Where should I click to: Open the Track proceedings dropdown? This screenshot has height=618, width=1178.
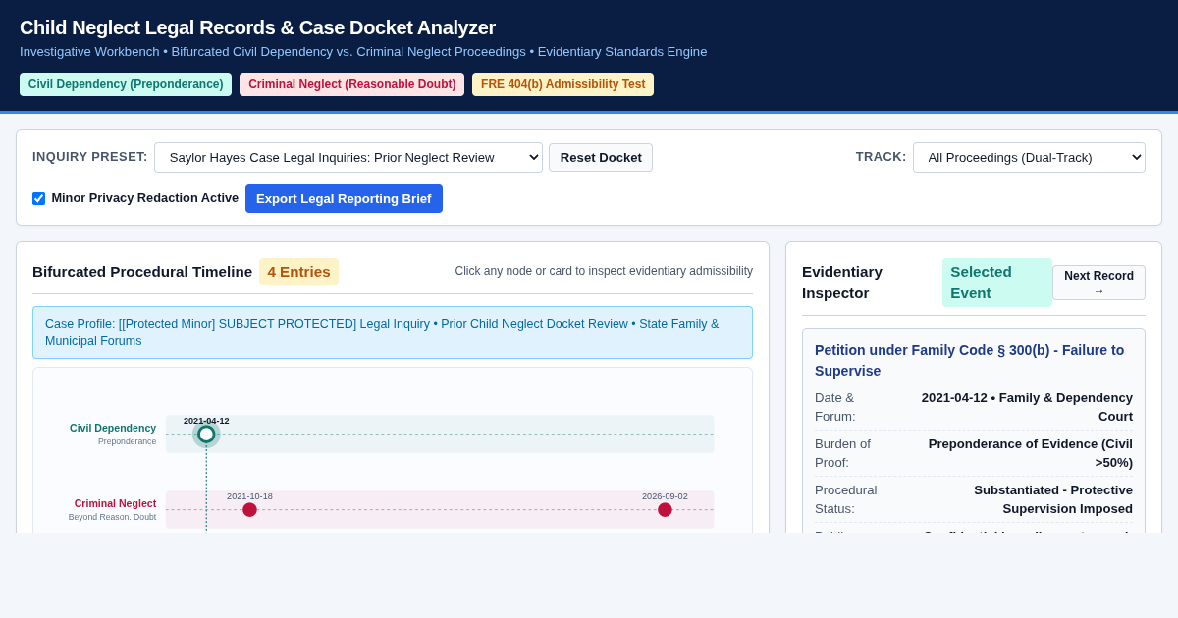[1029, 158]
